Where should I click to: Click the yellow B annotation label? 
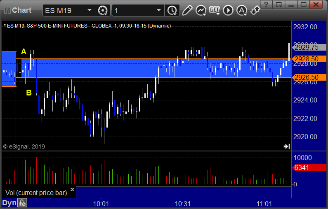(x=29, y=93)
